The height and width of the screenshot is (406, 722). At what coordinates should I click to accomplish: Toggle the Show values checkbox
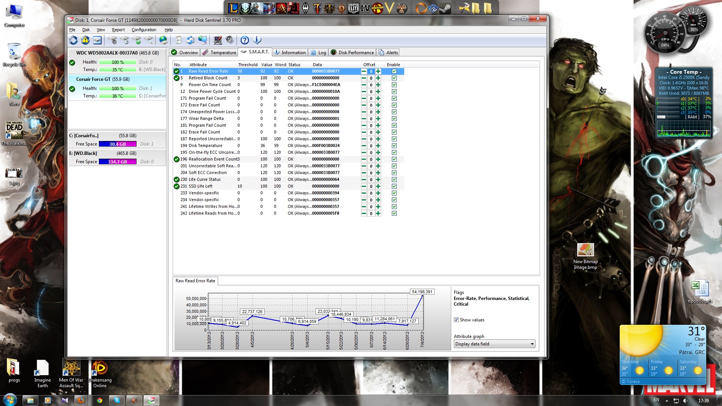[456, 320]
